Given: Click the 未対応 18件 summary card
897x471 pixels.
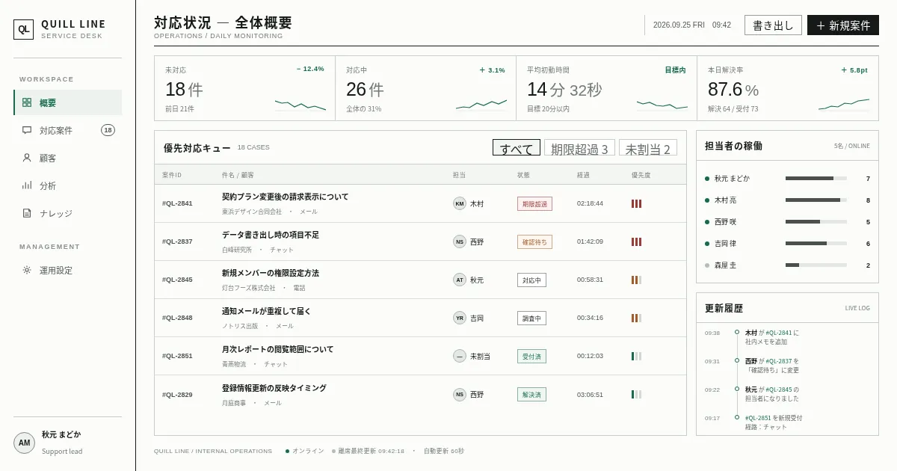Looking at the screenshot, I should coord(245,88).
